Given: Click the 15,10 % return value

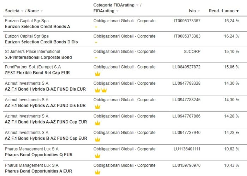Looking at the screenshot, I should pyautogui.click(x=231, y=51).
